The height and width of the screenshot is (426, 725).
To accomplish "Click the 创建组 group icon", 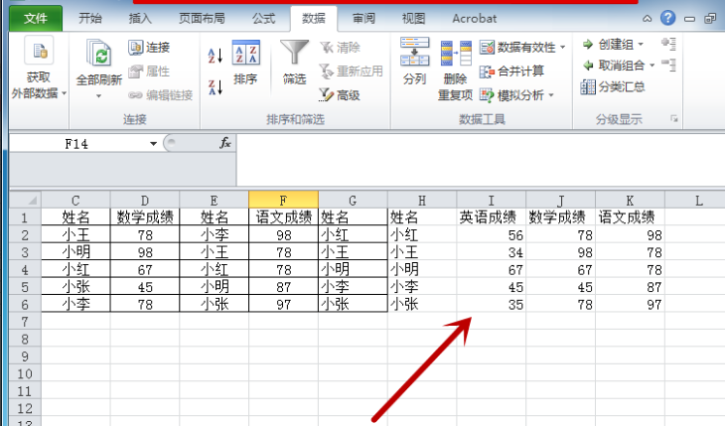I will 588,45.
